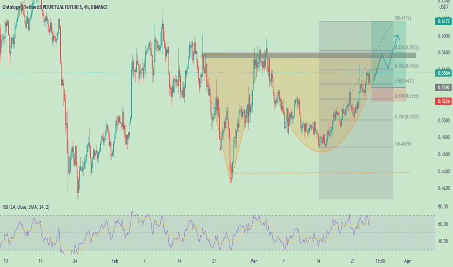Click the Fibonacci level label 0.618(0.5256)

[x=406, y=96]
